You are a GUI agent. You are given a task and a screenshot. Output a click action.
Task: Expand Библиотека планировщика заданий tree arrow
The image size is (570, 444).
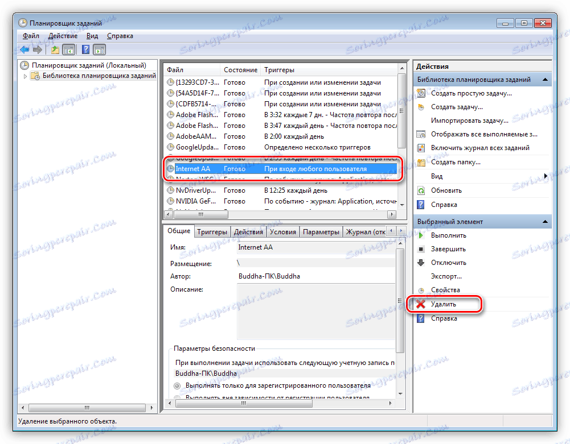click(25, 76)
